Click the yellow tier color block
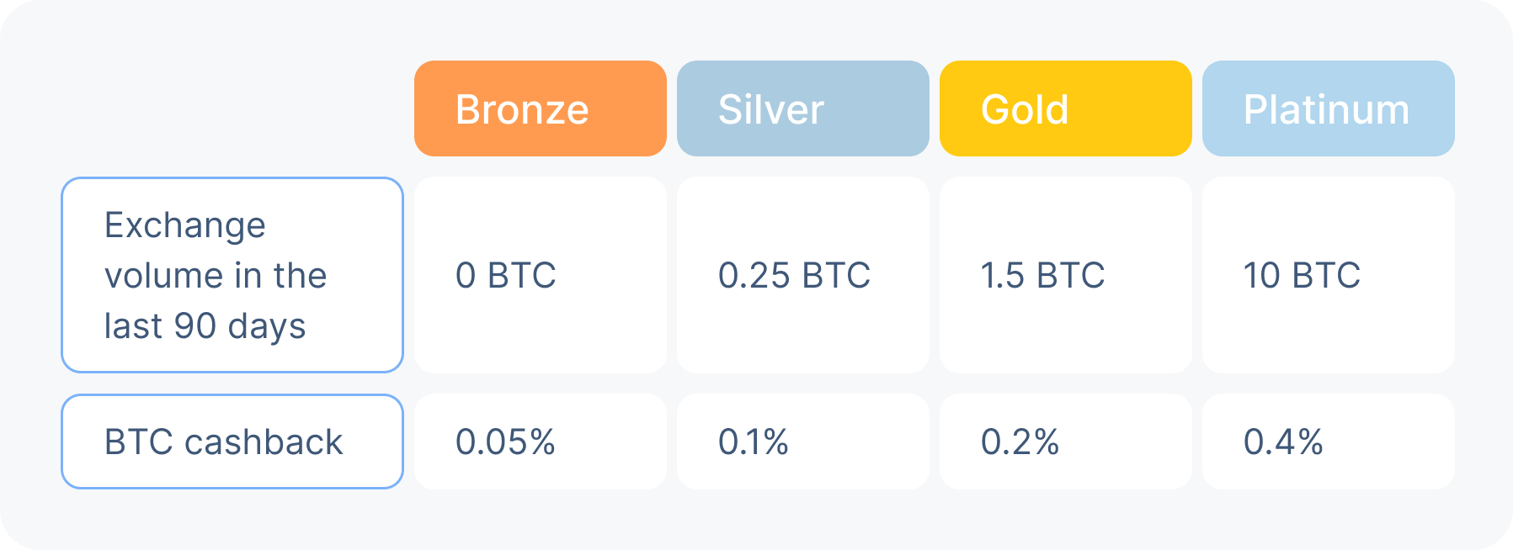The width and height of the screenshot is (1513, 550). (x=1065, y=108)
